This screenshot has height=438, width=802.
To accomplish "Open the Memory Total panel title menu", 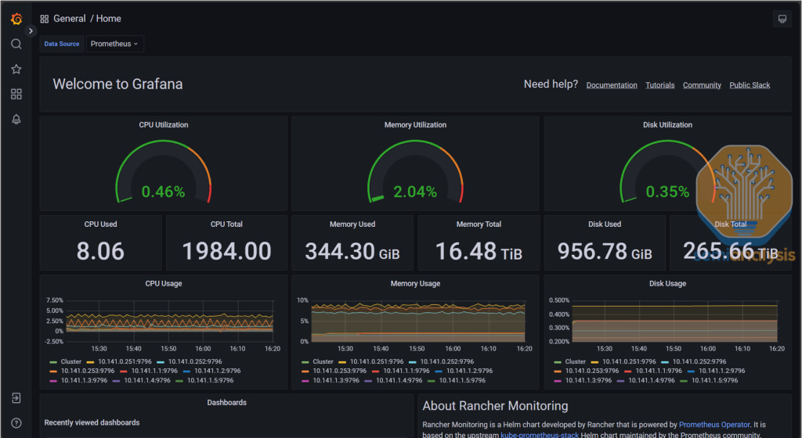I will [479, 224].
